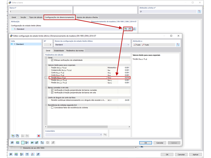Click check-all icon under Lista
Image resolution: width=211 pixels, height=158 pixels.
[22, 136]
